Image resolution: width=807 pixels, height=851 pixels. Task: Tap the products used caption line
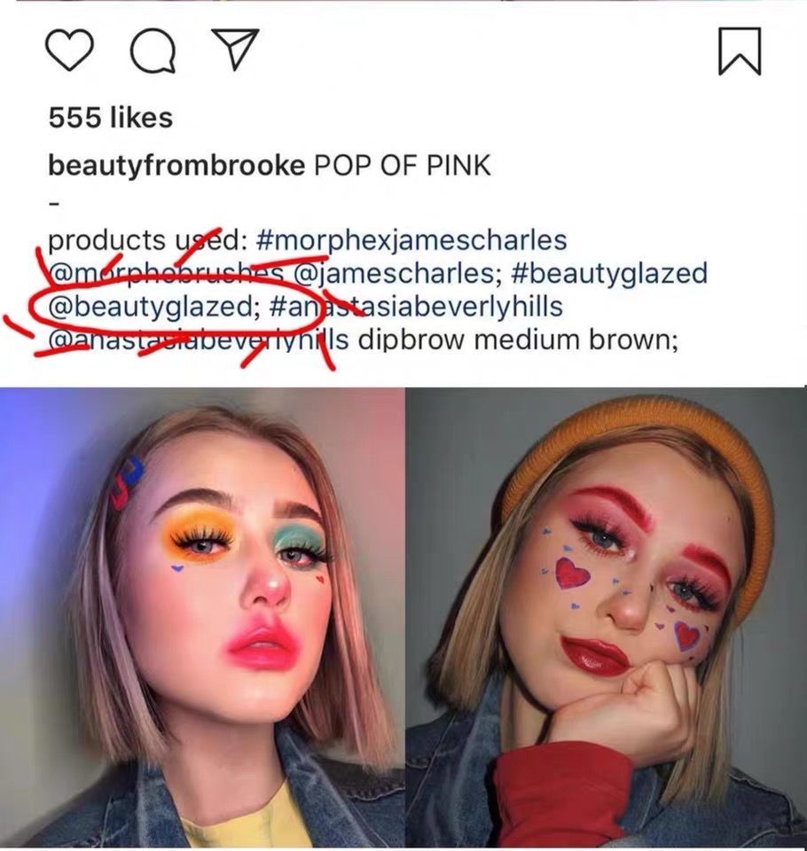[308, 240]
